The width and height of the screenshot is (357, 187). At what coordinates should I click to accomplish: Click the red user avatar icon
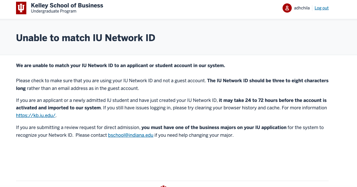click(x=287, y=8)
